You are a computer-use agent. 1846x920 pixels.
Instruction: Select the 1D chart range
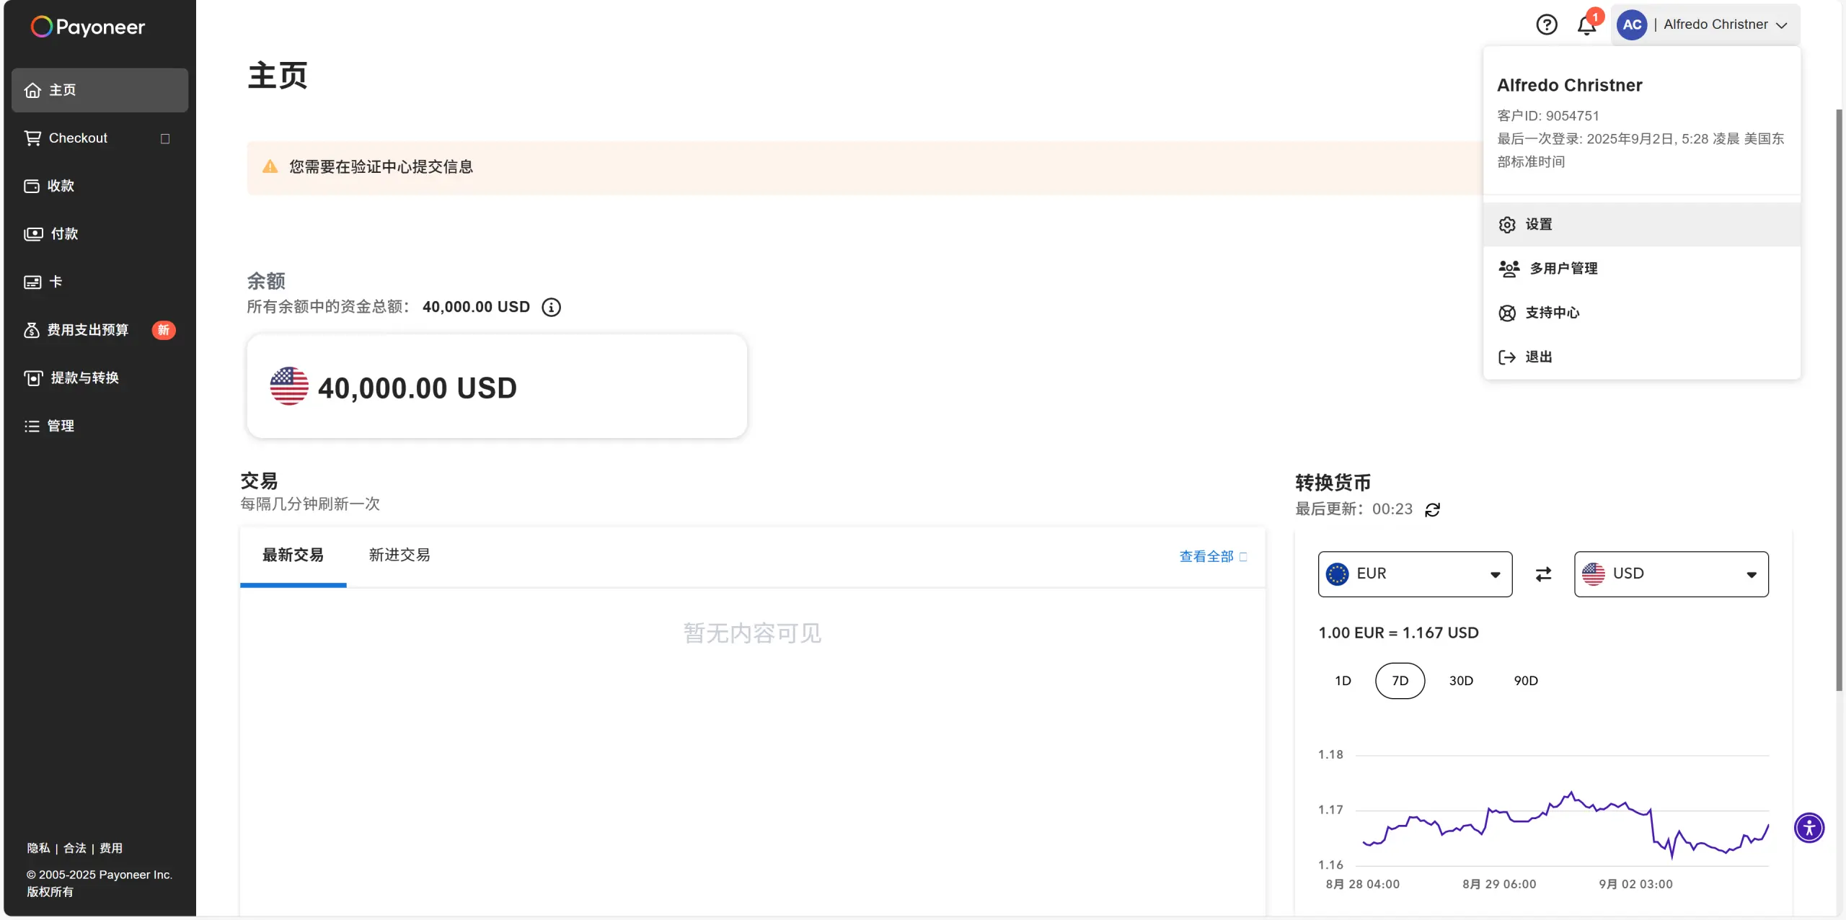pyautogui.click(x=1343, y=681)
